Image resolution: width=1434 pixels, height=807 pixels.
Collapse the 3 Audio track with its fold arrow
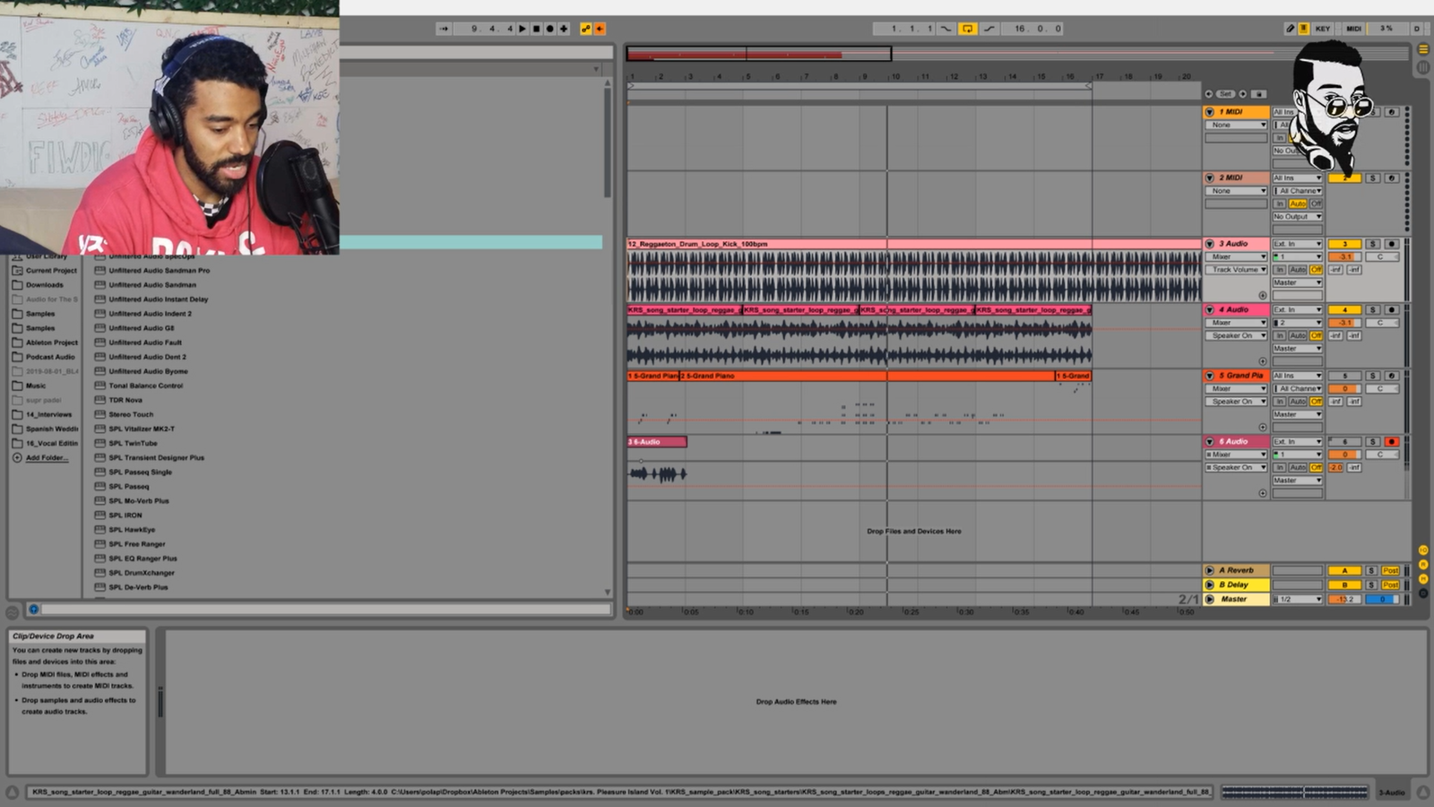[x=1210, y=244]
